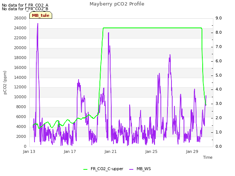Click the MB_tule label box

41,15
